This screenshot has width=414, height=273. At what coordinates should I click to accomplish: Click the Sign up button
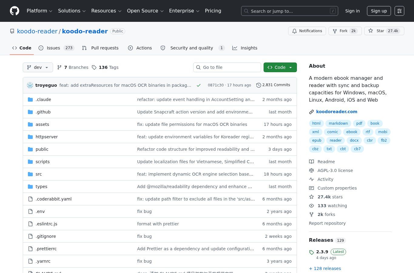[379, 11]
